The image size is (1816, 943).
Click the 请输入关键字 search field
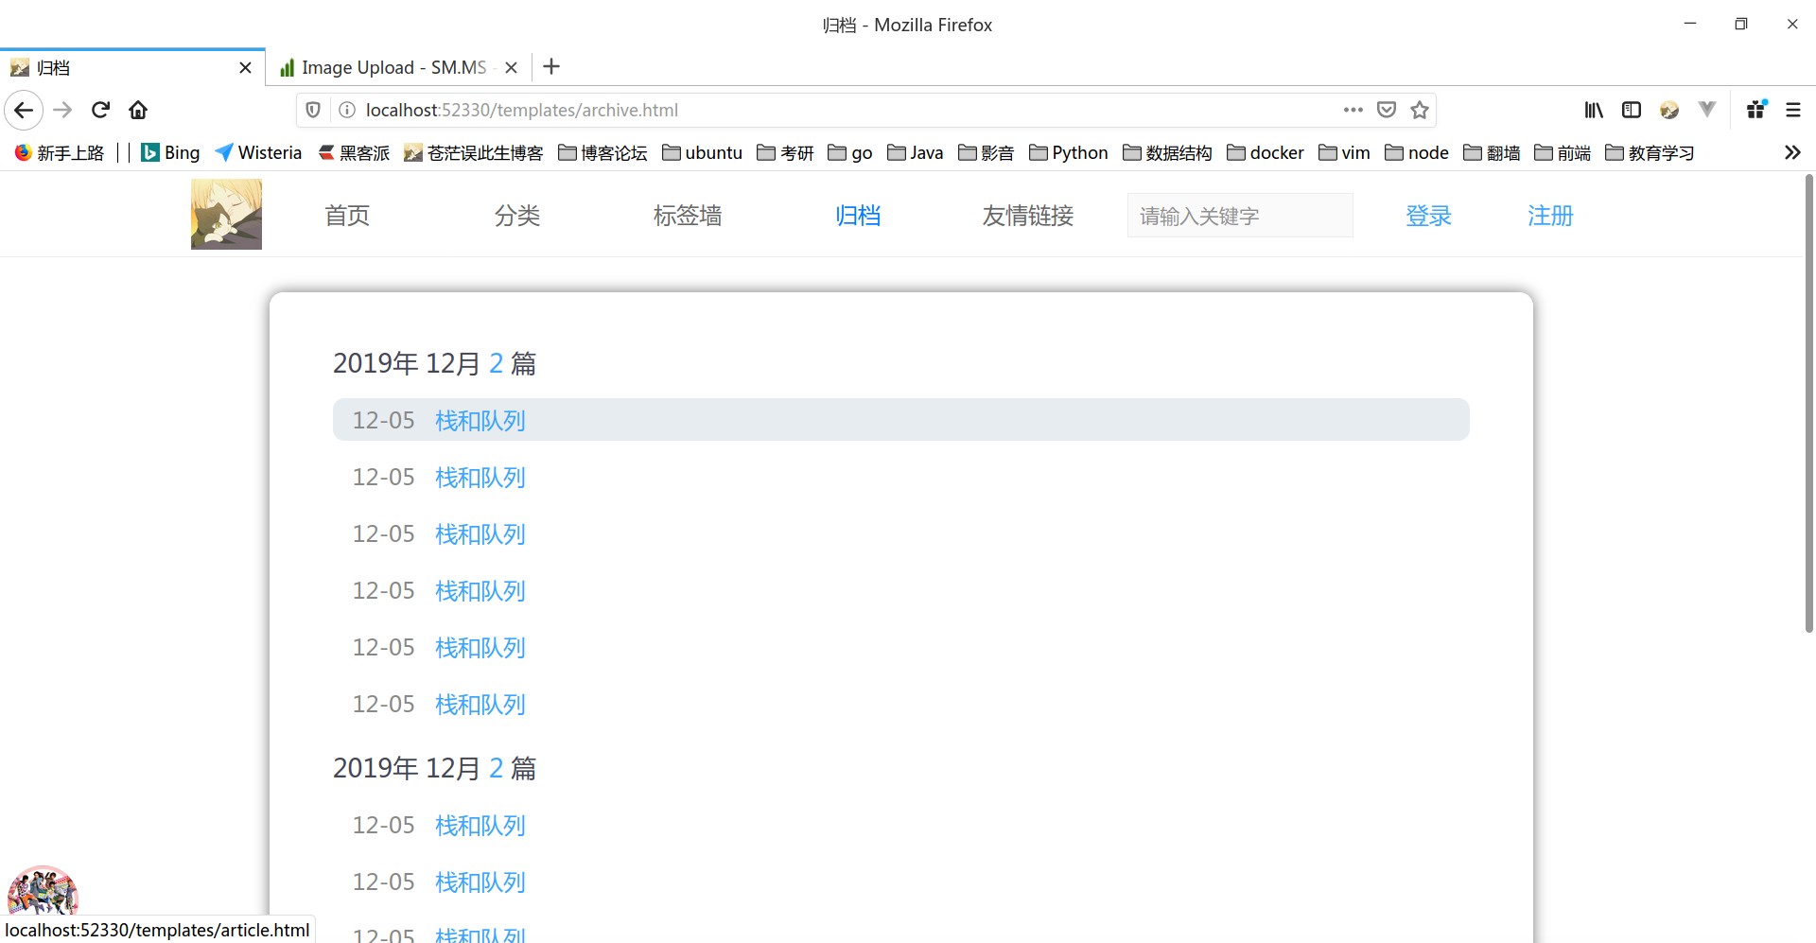click(x=1239, y=215)
